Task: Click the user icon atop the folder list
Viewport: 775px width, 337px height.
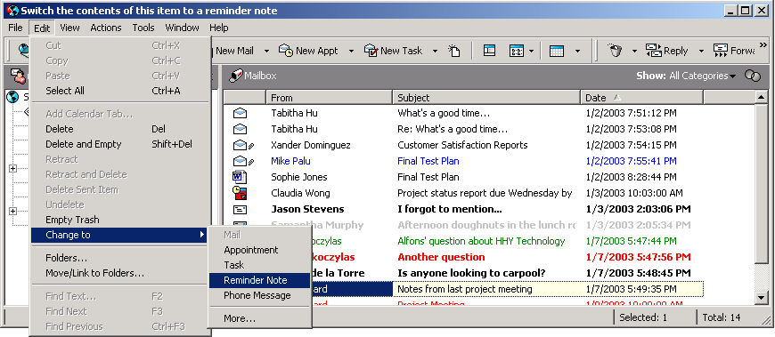Action: (x=19, y=76)
